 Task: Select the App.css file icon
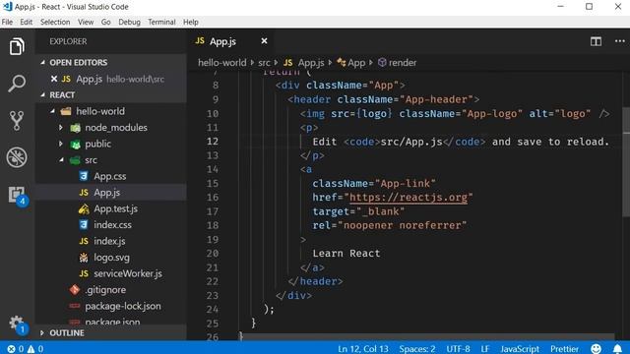[x=84, y=176]
